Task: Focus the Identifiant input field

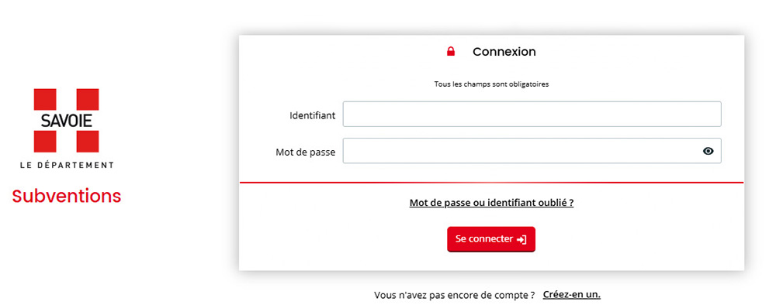Action: point(532,114)
